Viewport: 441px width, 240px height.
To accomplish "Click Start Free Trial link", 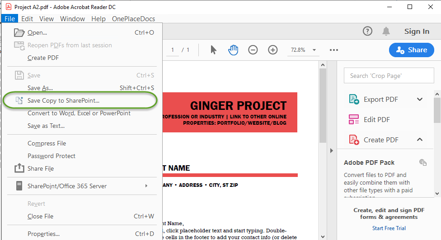I will [x=389, y=228].
